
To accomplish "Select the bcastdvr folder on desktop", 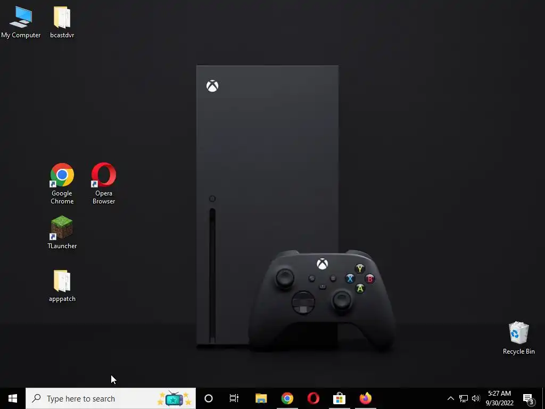I will coord(62,21).
